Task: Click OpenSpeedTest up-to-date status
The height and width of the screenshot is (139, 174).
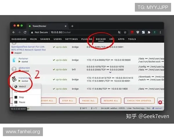Action: pyautogui.click(x=60, y=47)
